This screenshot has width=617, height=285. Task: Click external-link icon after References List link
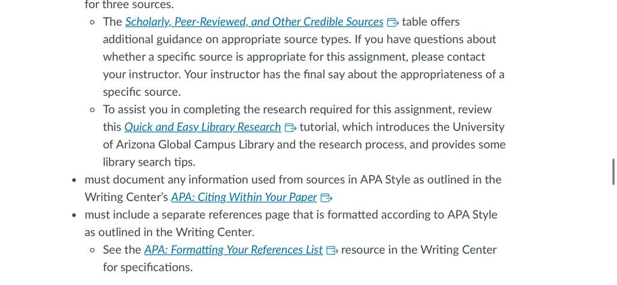(x=333, y=251)
